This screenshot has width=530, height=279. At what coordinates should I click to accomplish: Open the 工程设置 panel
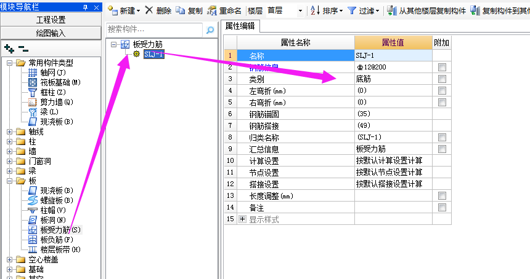click(x=51, y=20)
